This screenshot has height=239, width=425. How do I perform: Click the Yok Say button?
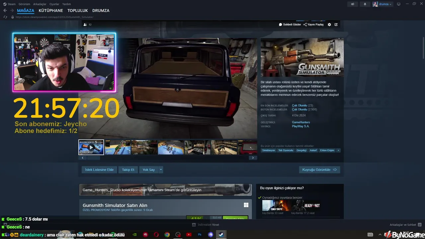(149, 170)
